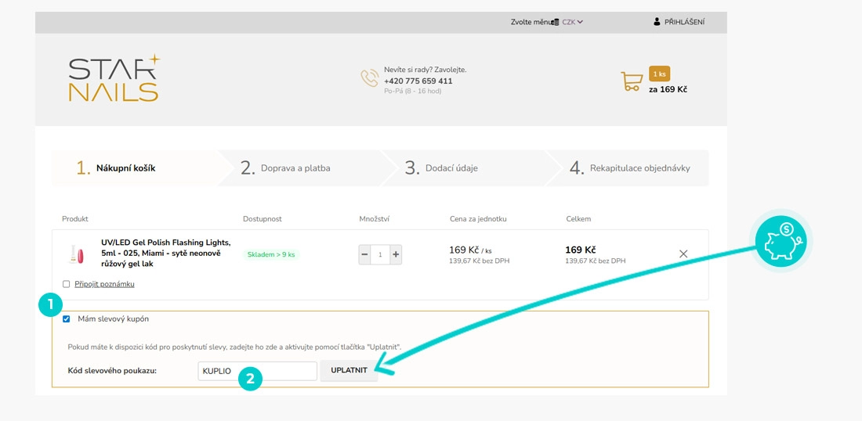Viewport: 862px width, 421px height.
Task: Click the currency coins icon
Action: click(x=556, y=22)
